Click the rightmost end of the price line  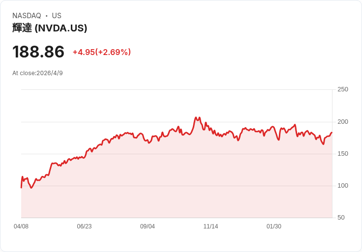pyautogui.click(x=332, y=133)
